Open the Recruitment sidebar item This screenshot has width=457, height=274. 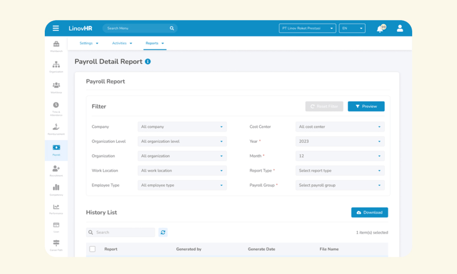click(56, 171)
